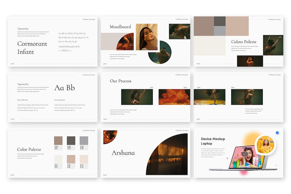The height and width of the screenshot is (194, 291).
Task: Click the 2019 image in Our Process
Action: 137,97
